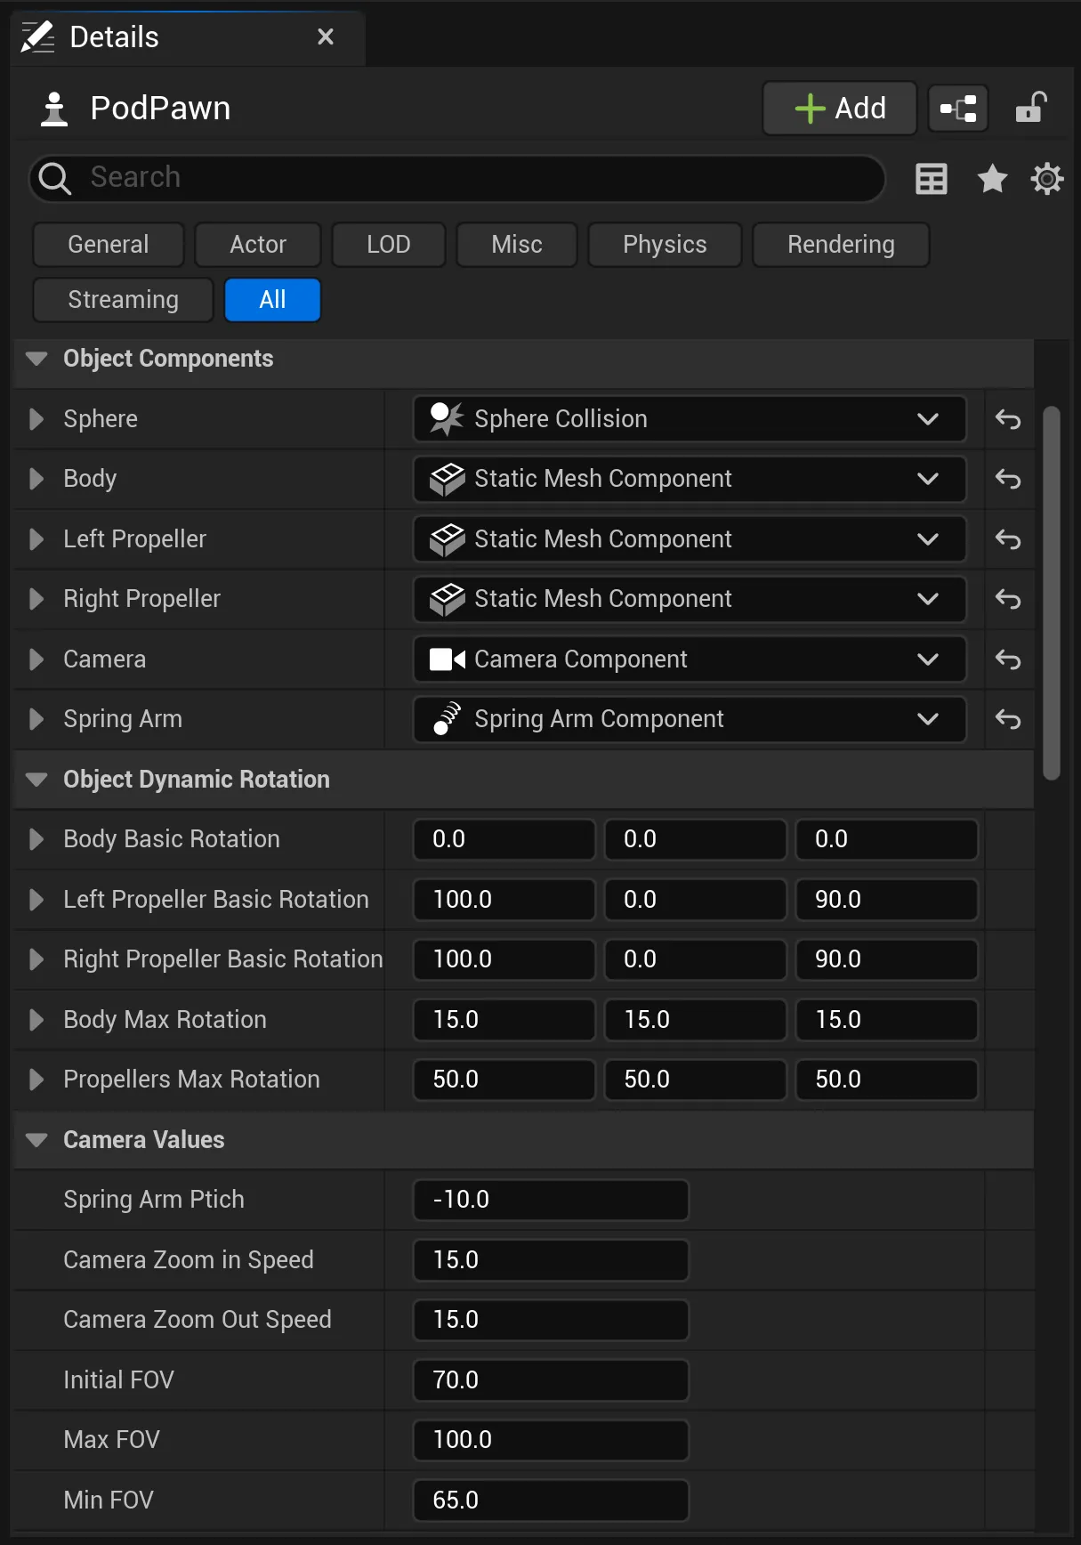
Task: Click the Add component button
Action: tap(840, 109)
